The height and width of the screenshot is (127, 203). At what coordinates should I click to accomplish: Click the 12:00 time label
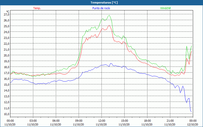pos(102,121)
